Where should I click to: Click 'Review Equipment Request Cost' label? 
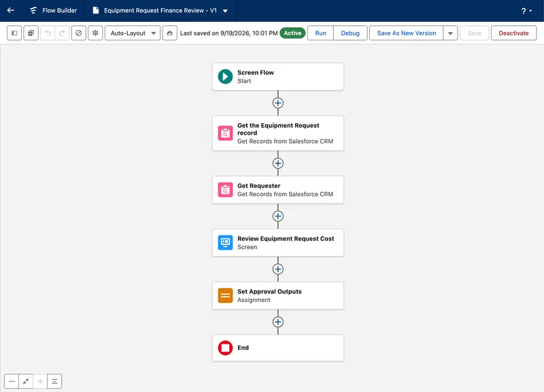(286, 238)
